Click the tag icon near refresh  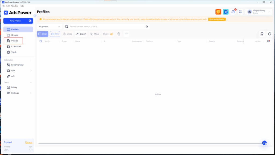click(262, 34)
